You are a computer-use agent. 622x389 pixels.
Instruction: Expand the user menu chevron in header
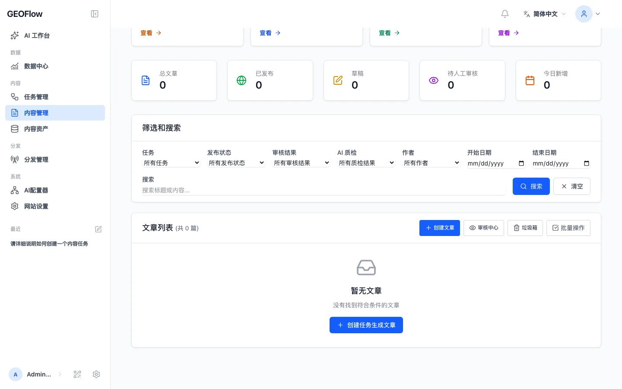click(598, 14)
